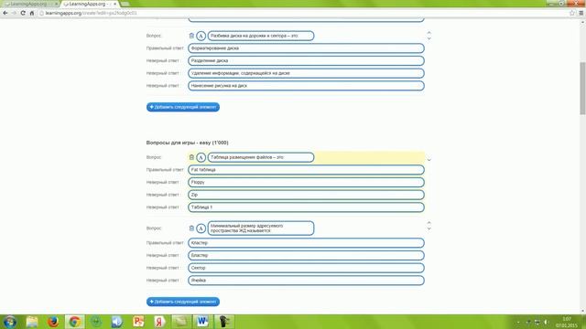Edit correct answer 'Fat таблица'
586x329 pixels.
(306, 170)
